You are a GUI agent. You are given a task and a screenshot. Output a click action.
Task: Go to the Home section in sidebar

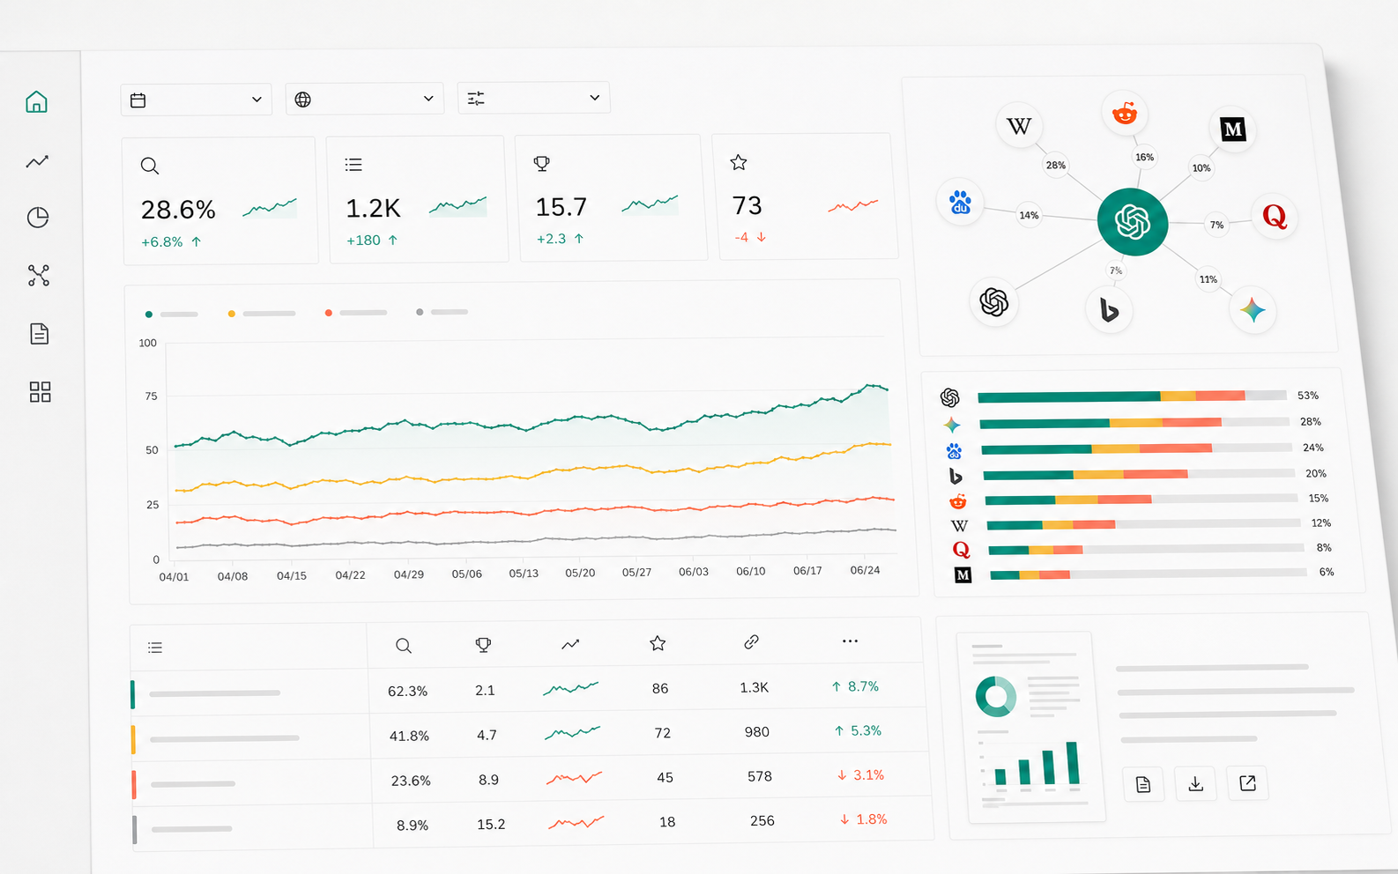tap(36, 102)
